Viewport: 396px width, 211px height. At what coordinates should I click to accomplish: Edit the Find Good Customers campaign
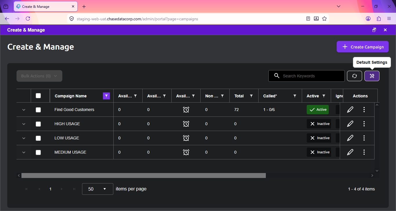350,110
